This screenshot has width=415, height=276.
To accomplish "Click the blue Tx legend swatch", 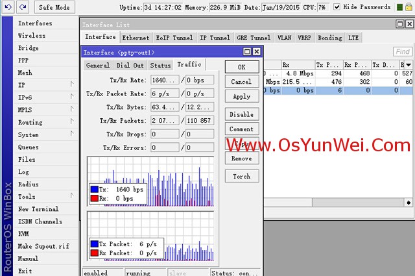I will point(94,189).
